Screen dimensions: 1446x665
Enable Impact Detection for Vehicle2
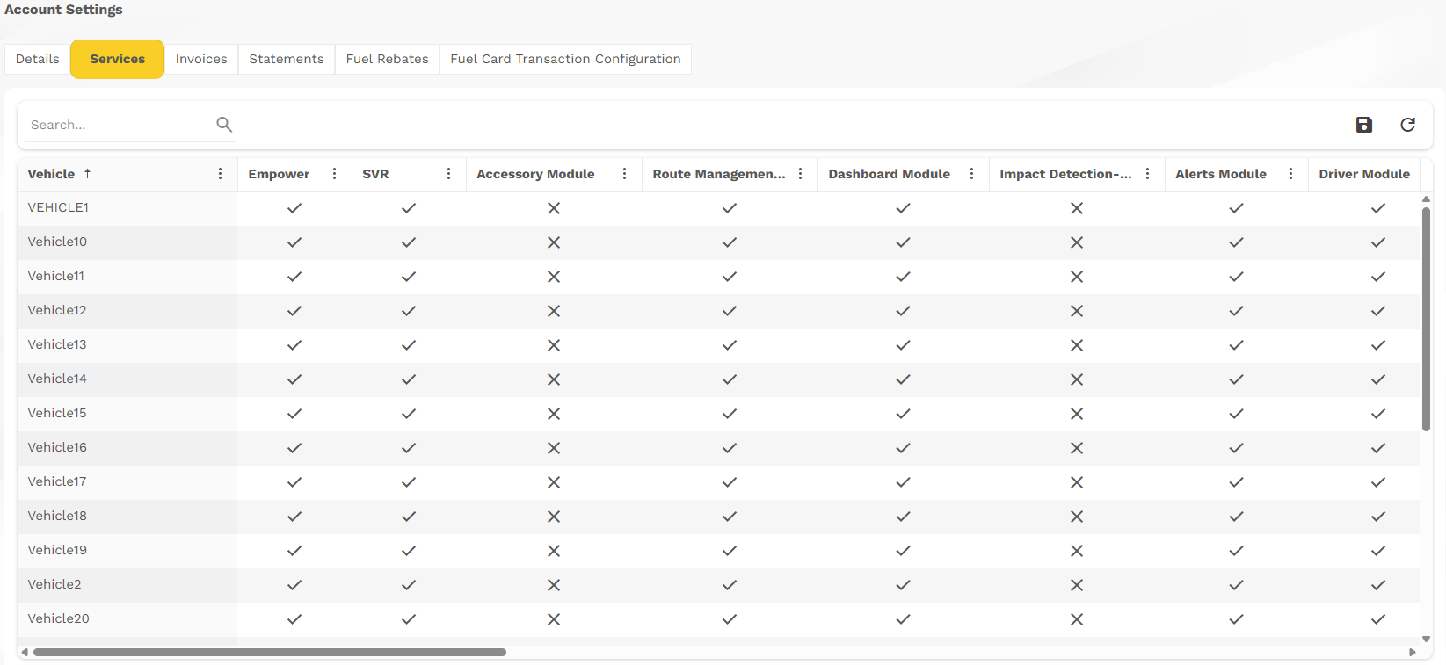click(x=1077, y=585)
